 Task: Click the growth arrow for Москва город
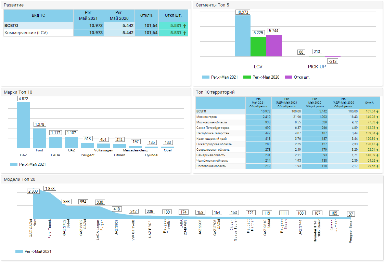377,117
